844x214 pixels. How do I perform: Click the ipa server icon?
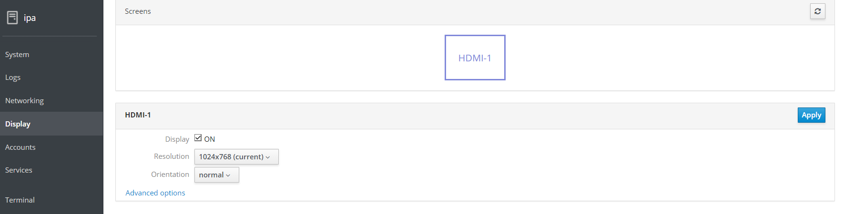click(12, 18)
